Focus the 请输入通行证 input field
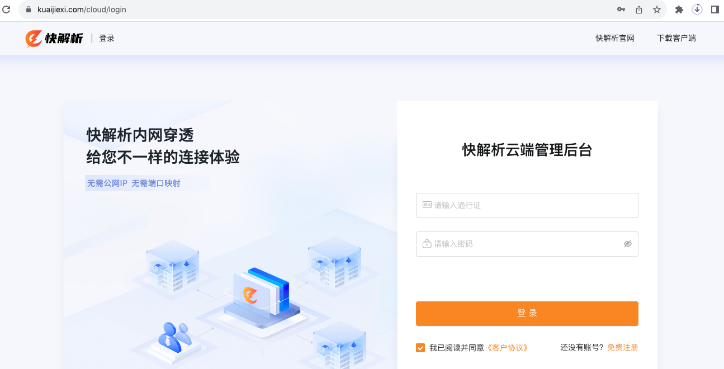 coord(527,205)
